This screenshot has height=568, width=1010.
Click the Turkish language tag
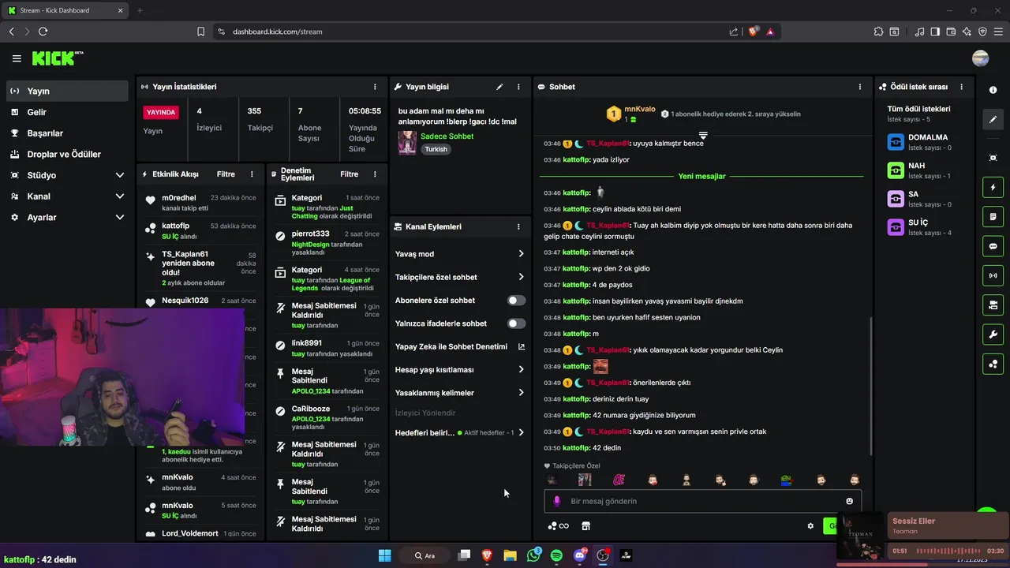436,149
